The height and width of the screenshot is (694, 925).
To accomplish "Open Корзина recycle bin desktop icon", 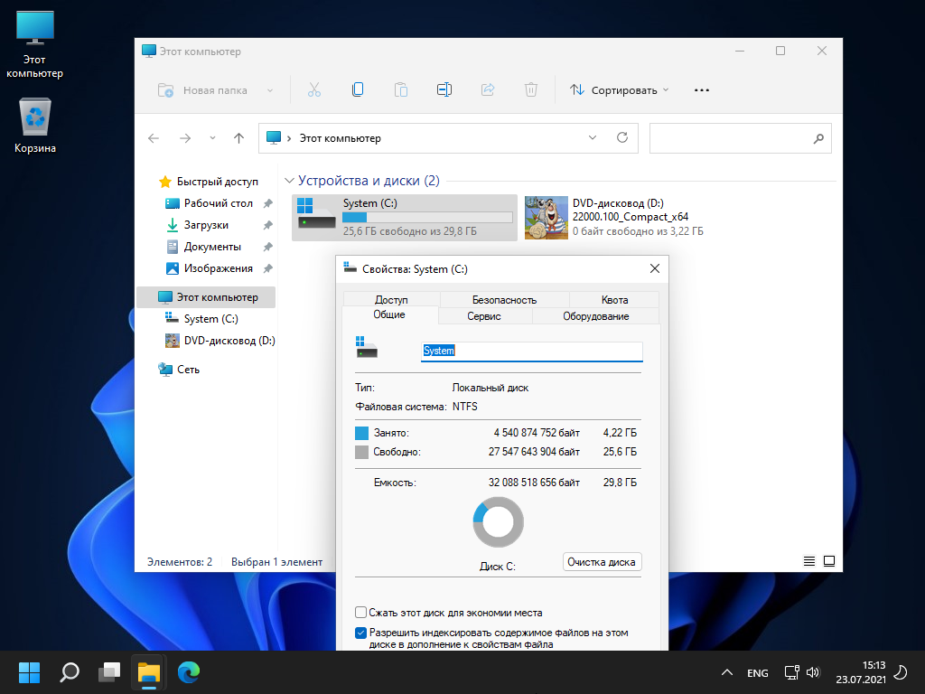I will [35, 125].
